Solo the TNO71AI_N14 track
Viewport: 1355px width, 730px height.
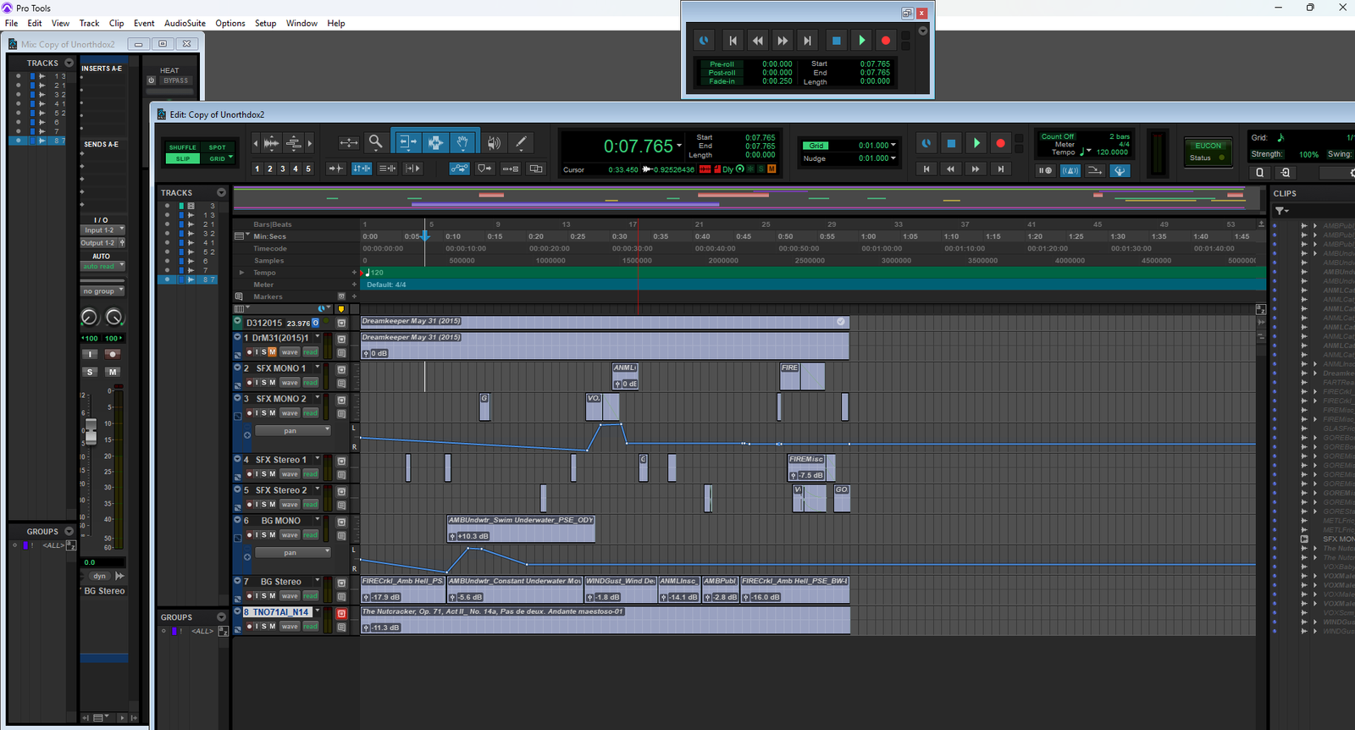pos(264,627)
